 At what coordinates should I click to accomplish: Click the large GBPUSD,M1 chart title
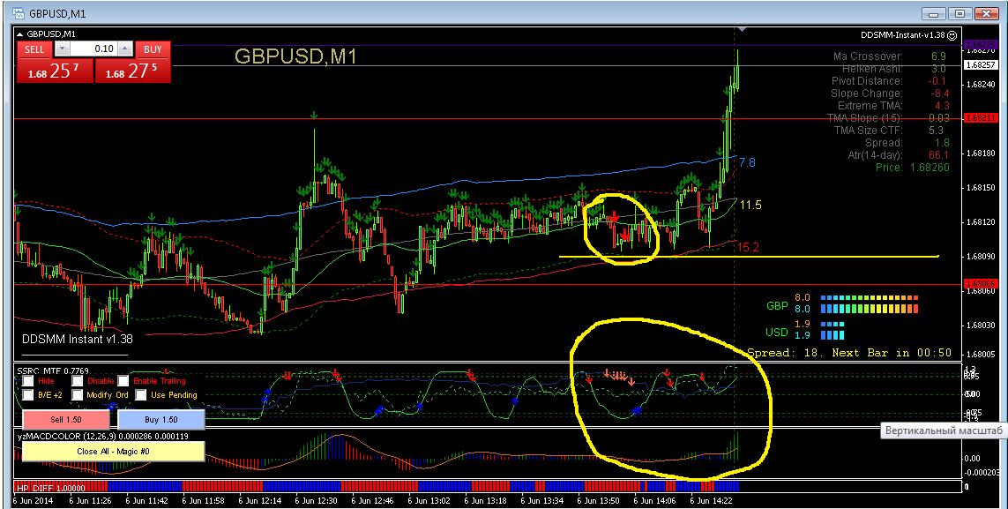[x=295, y=56]
